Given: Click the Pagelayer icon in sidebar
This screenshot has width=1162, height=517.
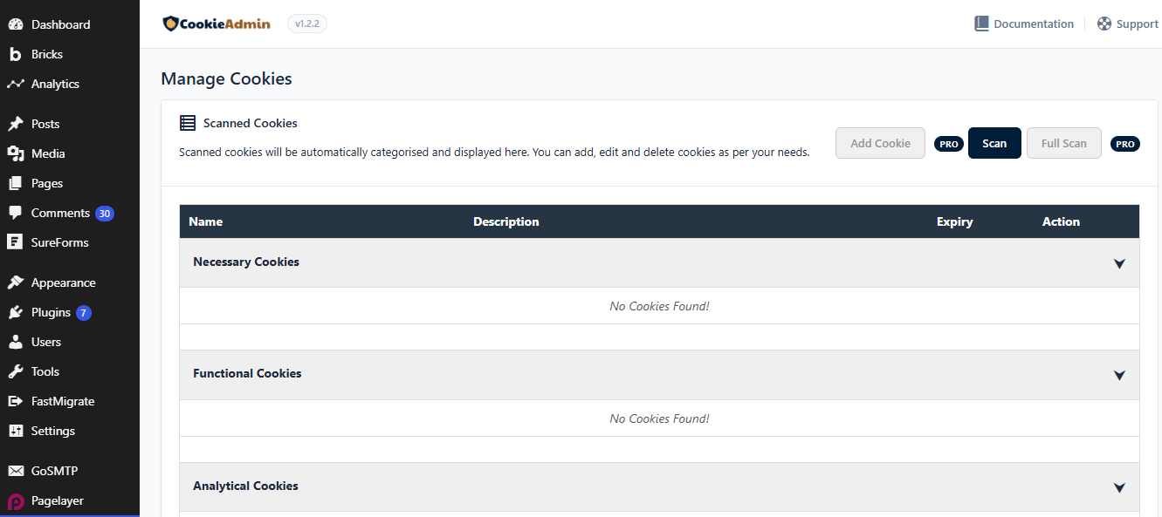Looking at the screenshot, I should pyautogui.click(x=15, y=501).
